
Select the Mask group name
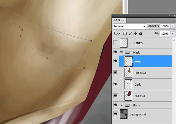pos(136,52)
